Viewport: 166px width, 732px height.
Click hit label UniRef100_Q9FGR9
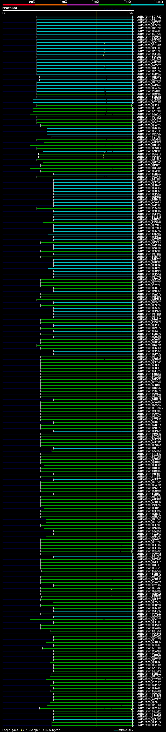tap(149, 54)
